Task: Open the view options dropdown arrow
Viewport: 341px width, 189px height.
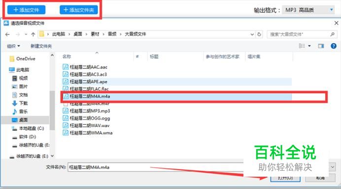Action: click(x=309, y=46)
